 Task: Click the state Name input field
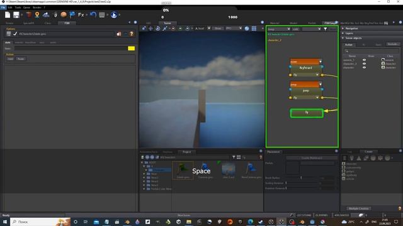[x=71, y=48]
